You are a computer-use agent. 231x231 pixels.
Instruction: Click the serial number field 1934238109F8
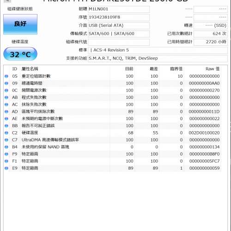point(119,17)
